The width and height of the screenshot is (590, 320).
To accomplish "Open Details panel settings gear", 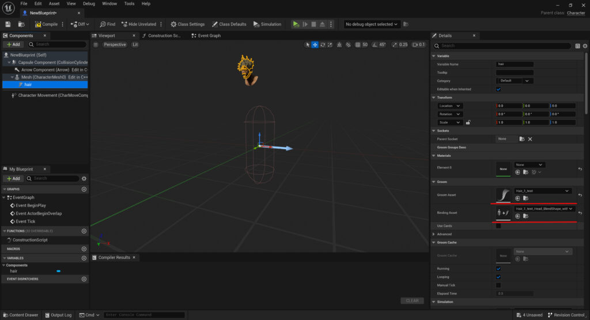I will pos(585,46).
